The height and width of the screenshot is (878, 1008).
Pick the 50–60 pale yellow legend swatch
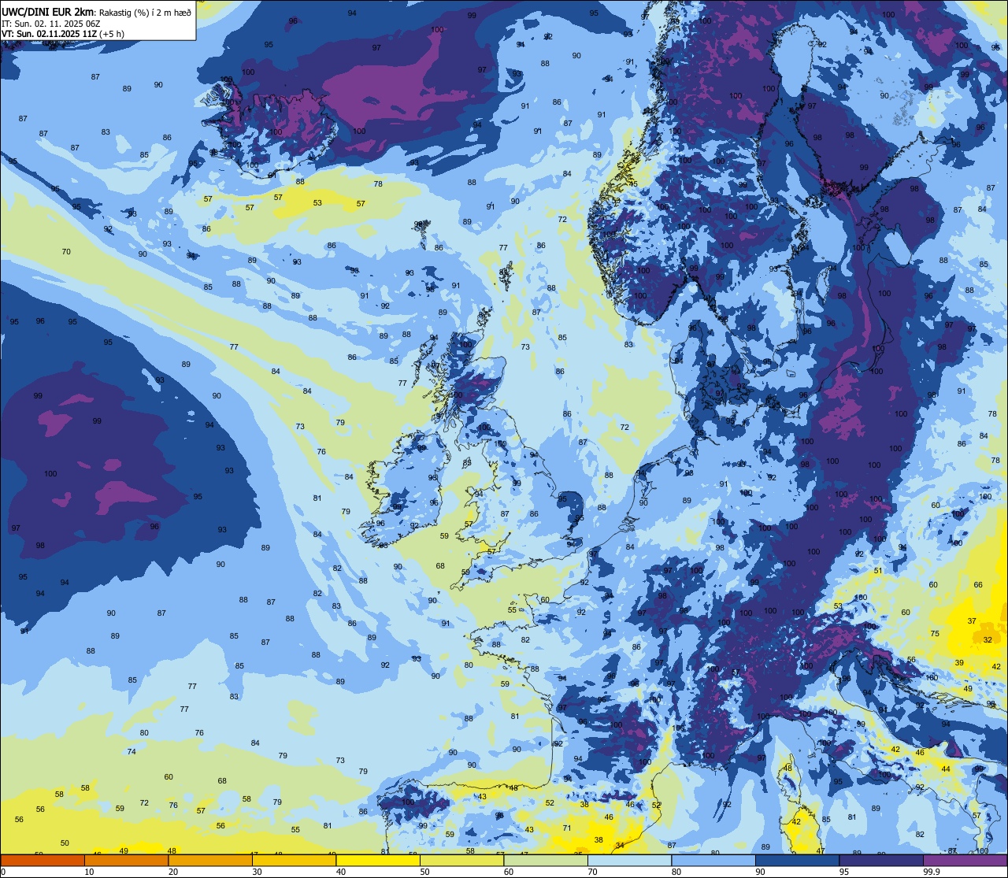[x=461, y=861]
